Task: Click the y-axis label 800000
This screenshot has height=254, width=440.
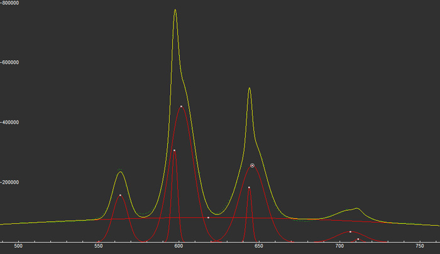Action: pos(11,3)
